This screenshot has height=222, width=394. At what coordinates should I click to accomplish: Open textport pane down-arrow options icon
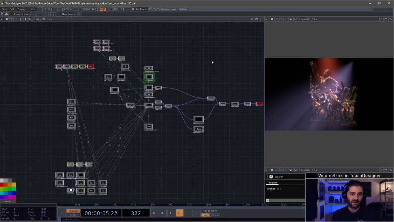[391, 170]
